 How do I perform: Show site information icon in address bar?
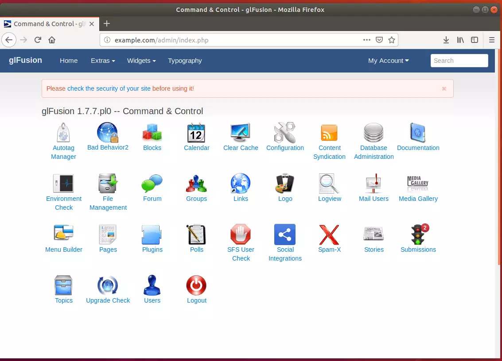pos(107,40)
